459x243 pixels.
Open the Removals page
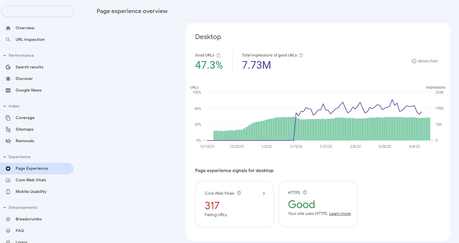click(37, 141)
